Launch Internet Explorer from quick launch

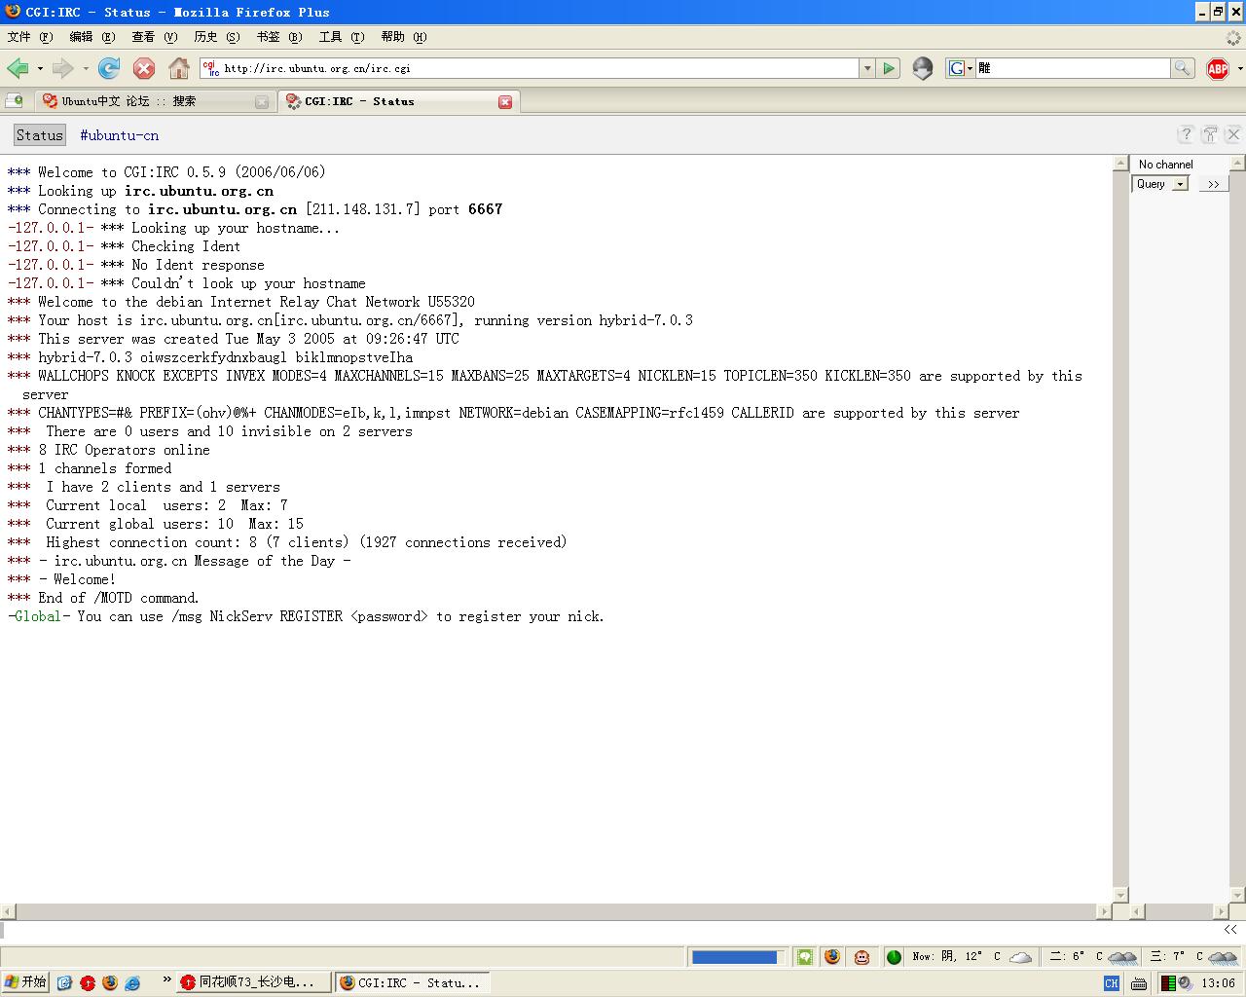pyautogui.click(x=133, y=983)
